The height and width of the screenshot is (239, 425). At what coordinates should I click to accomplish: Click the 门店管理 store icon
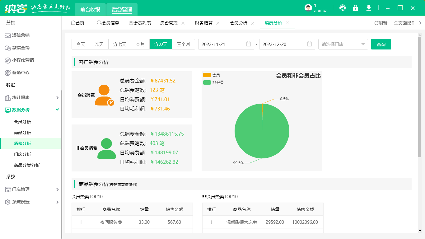(8, 190)
